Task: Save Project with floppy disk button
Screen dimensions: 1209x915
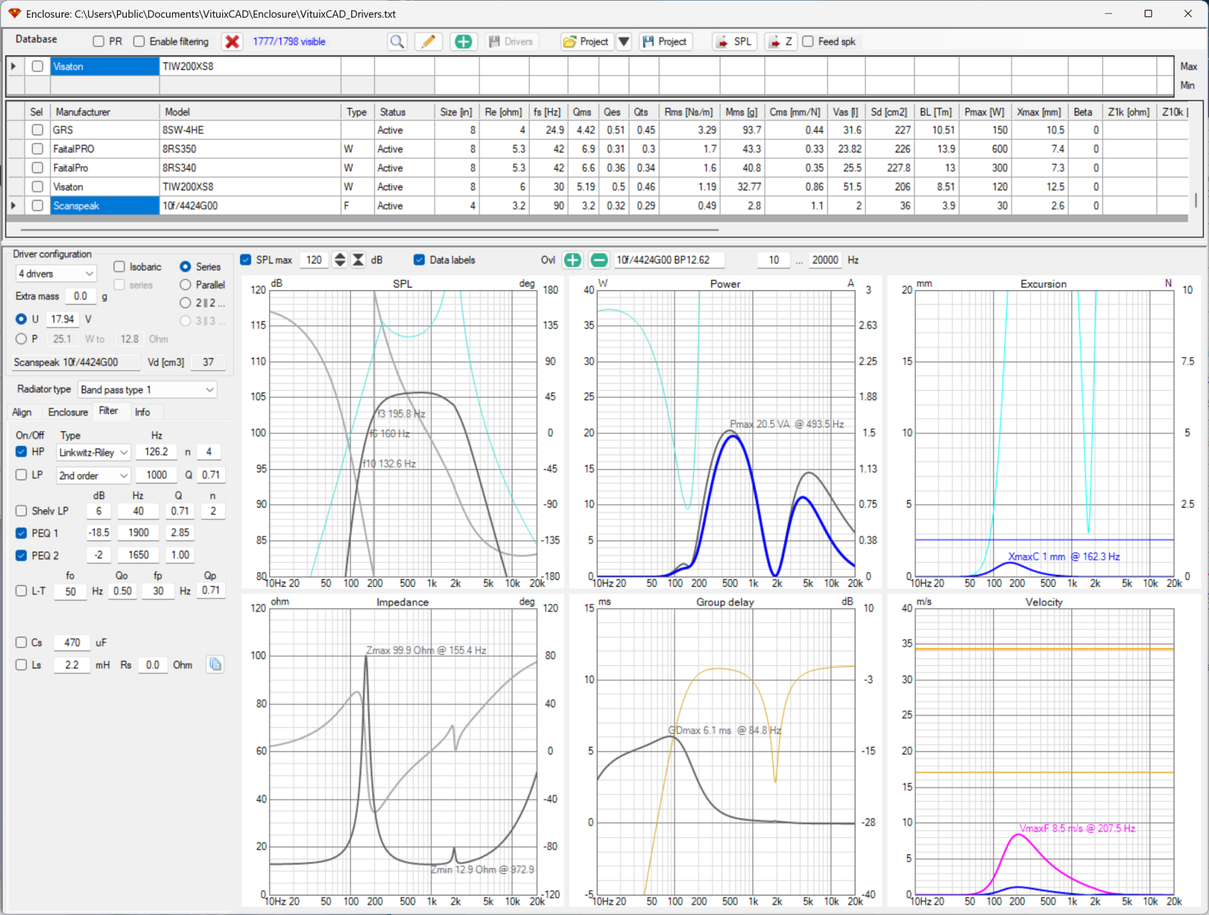Action: pos(665,42)
